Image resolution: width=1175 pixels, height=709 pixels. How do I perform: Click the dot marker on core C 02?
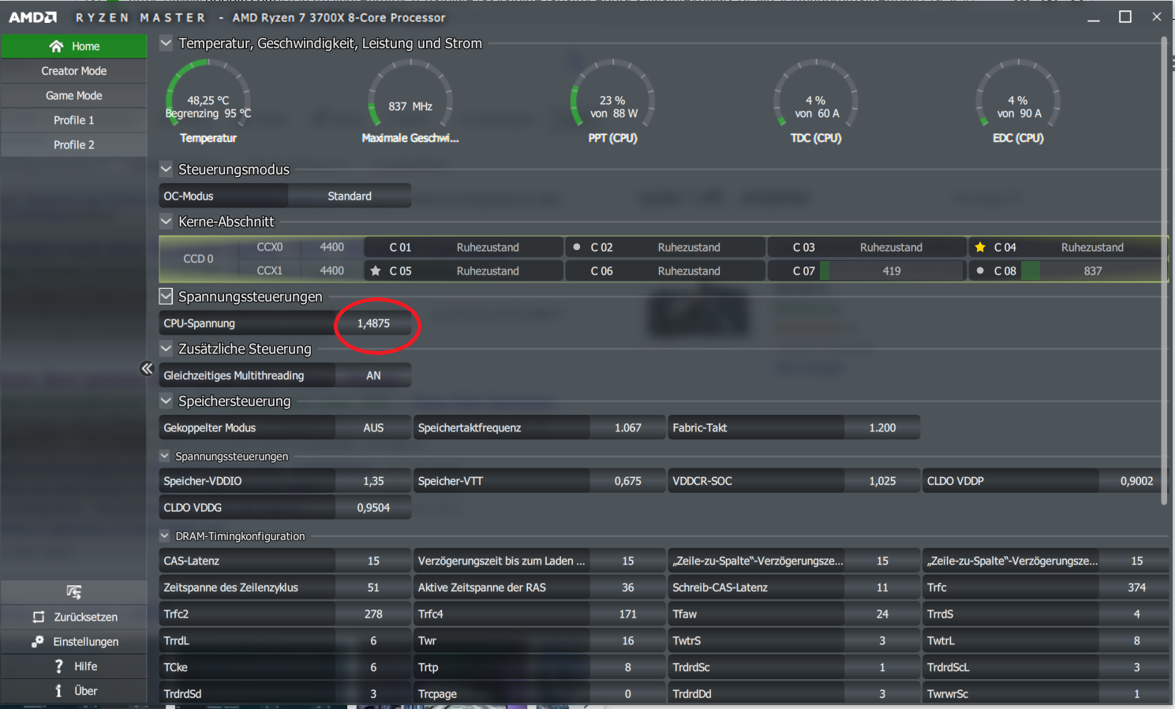(577, 247)
